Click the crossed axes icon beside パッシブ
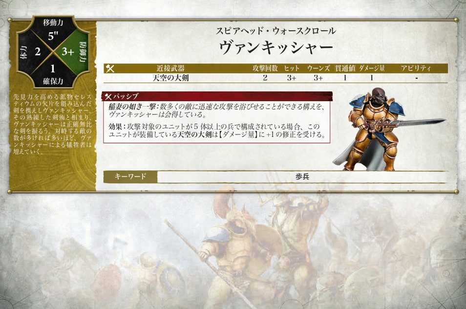Image resolution: width=466 pixels, height=309 pixels. coord(108,96)
